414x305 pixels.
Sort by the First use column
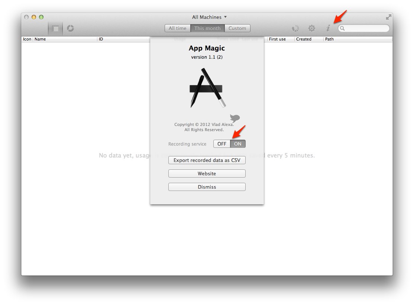281,39
